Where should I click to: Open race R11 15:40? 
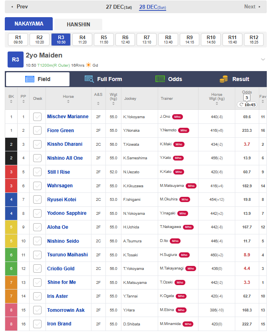232,40
